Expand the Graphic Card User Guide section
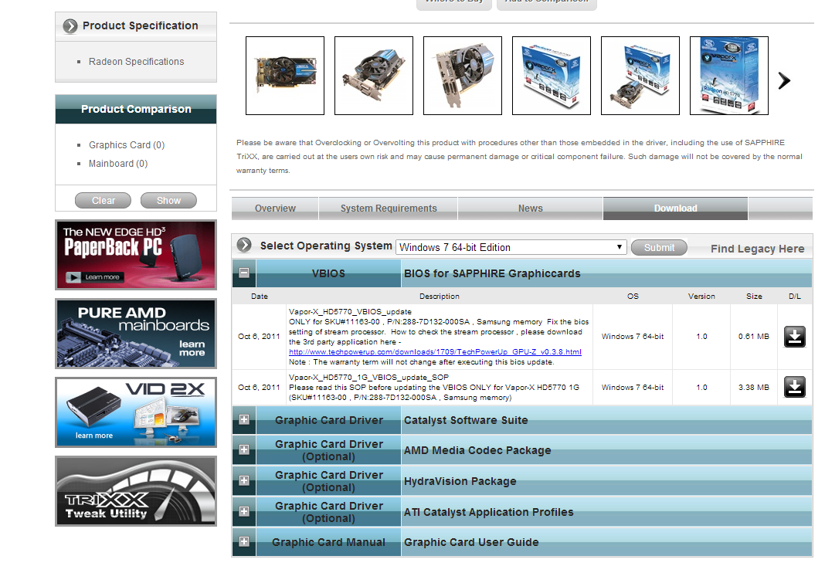The width and height of the screenshot is (825, 573). [244, 541]
